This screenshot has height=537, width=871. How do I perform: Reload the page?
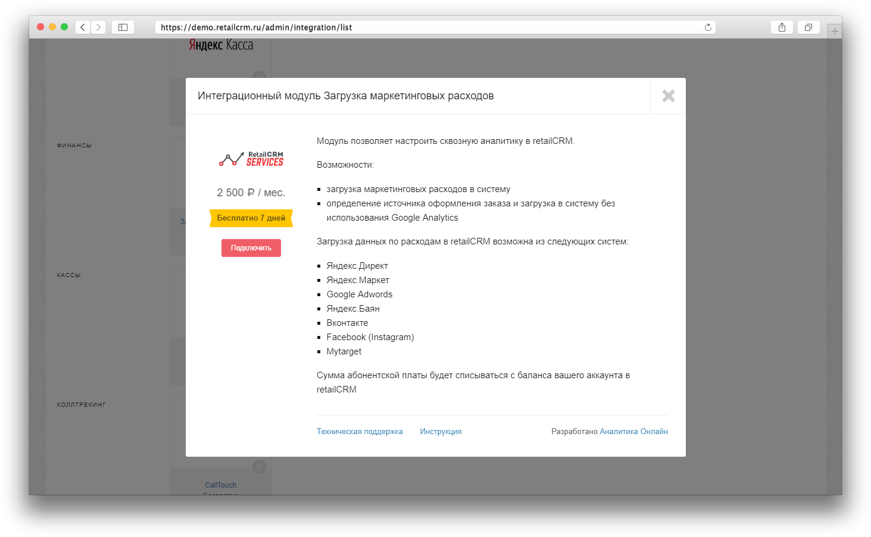tap(708, 27)
